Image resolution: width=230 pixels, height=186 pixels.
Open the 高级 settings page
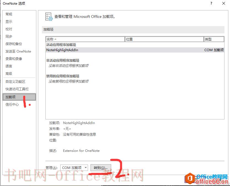coord(9,74)
